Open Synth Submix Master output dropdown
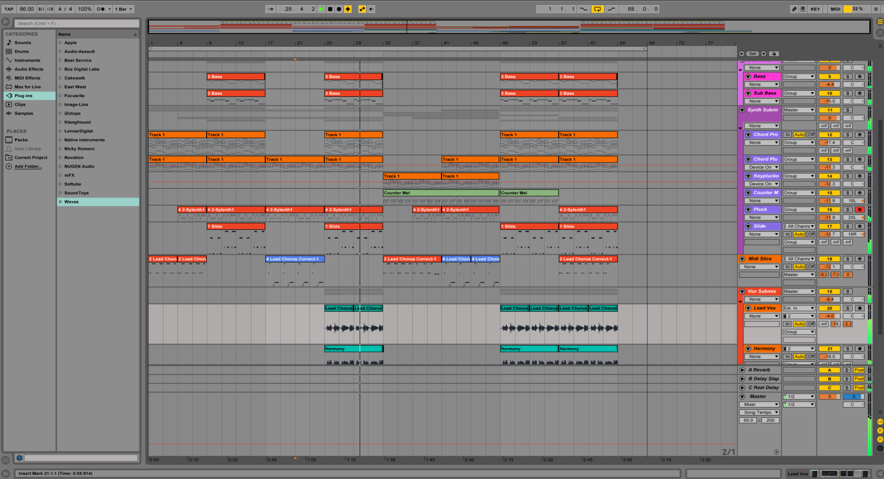 [799, 110]
